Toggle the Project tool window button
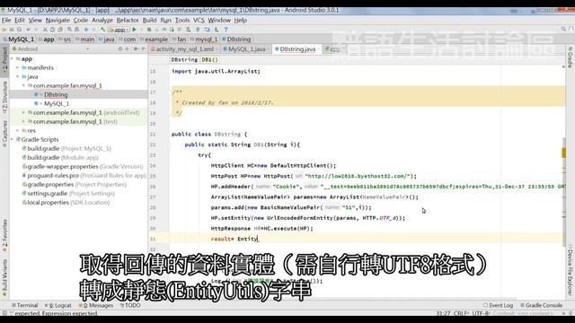 [x=4, y=61]
